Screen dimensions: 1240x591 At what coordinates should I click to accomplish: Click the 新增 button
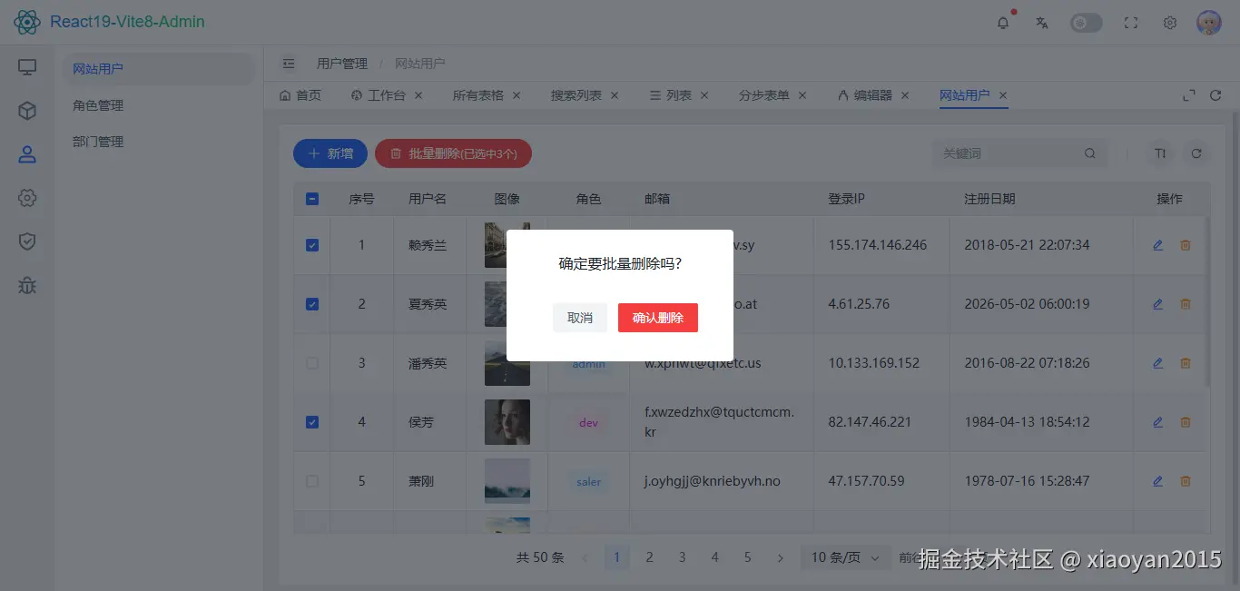pos(330,153)
